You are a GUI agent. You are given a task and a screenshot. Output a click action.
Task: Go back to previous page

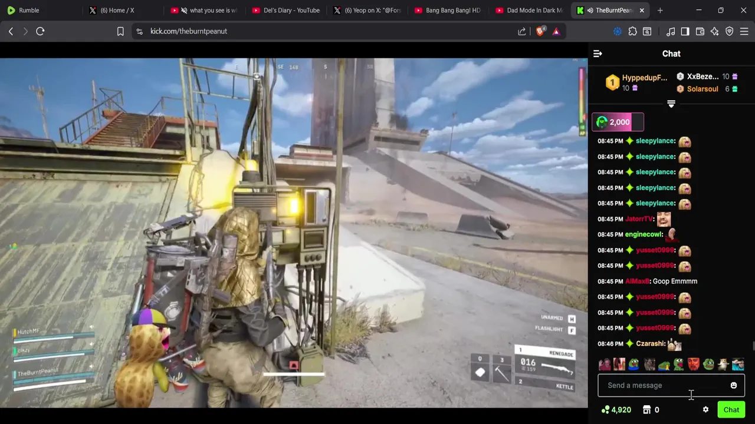pos(11,31)
